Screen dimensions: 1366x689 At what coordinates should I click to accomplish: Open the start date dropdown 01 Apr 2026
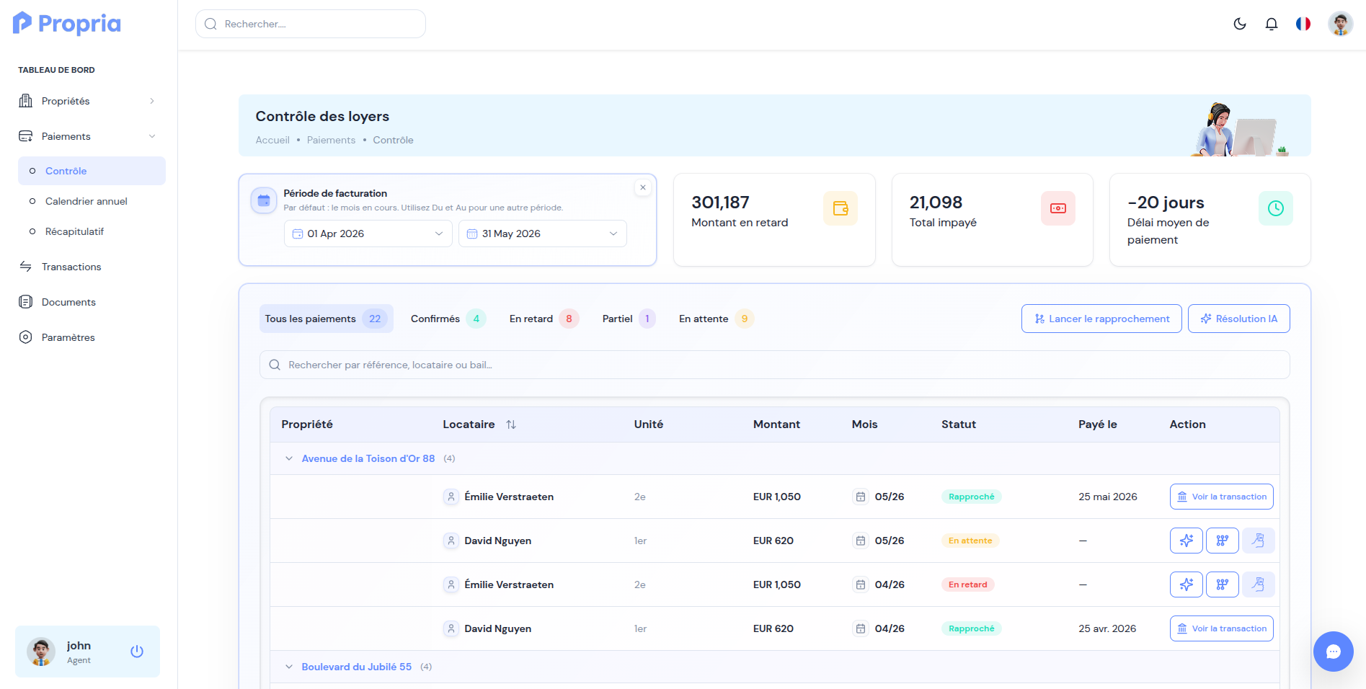(368, 234)
